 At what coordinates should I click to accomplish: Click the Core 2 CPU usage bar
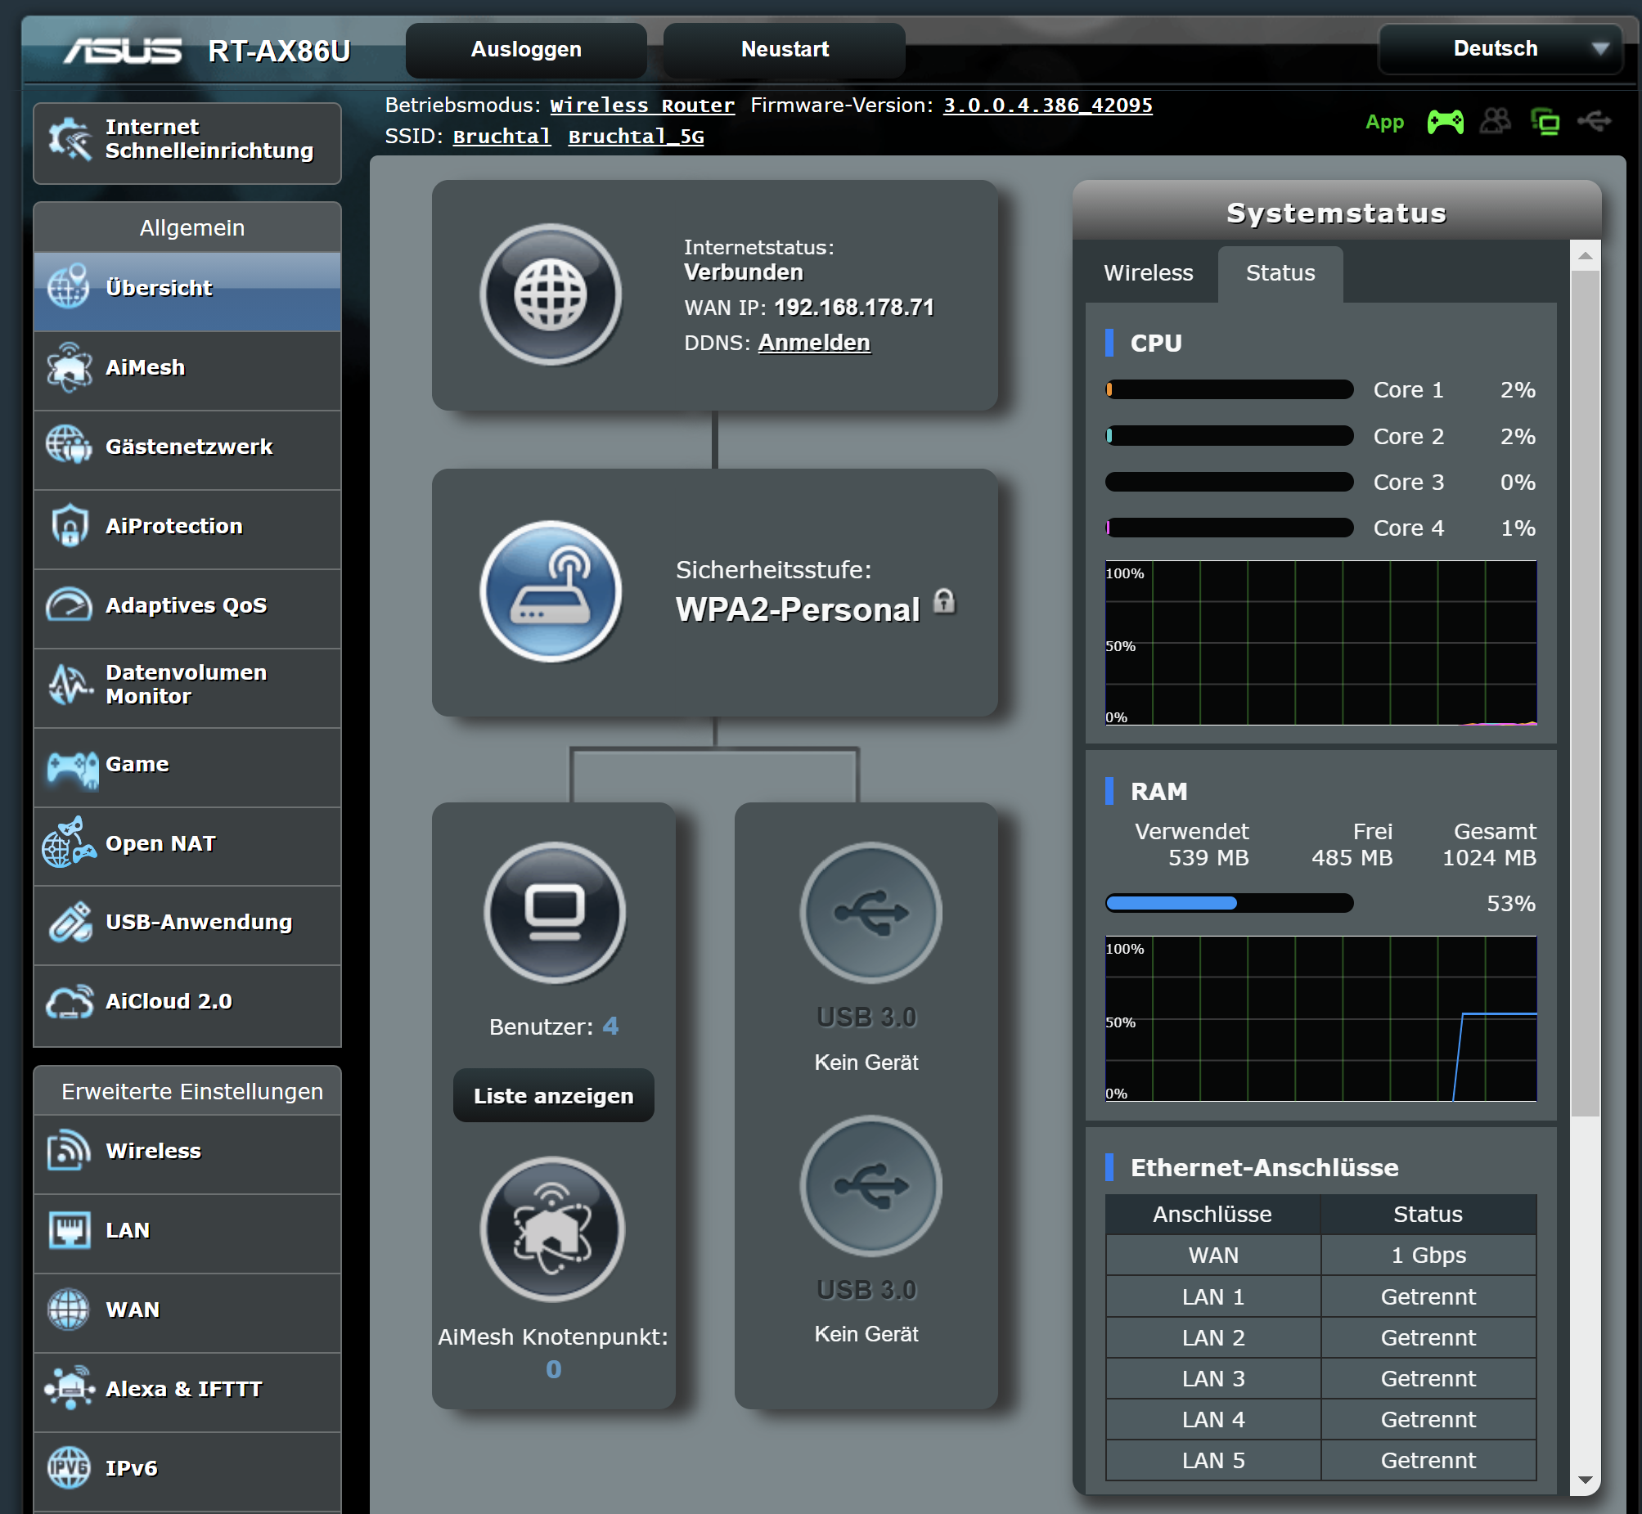[x=1229, y=436]
